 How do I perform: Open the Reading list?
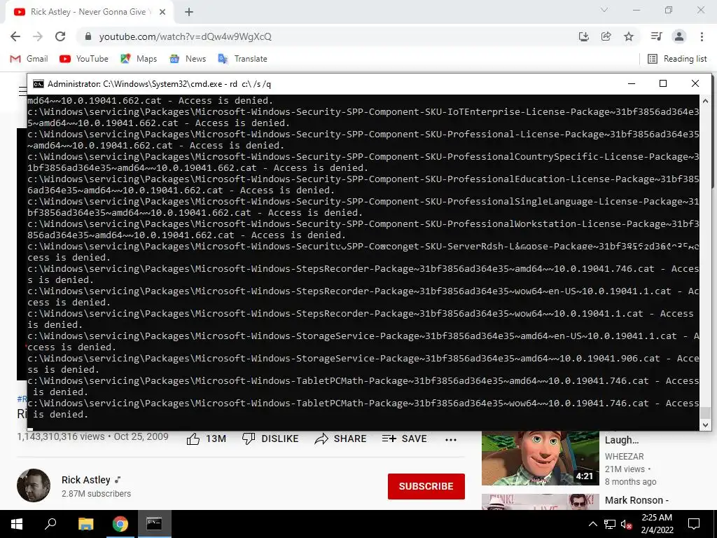point(677,59)
